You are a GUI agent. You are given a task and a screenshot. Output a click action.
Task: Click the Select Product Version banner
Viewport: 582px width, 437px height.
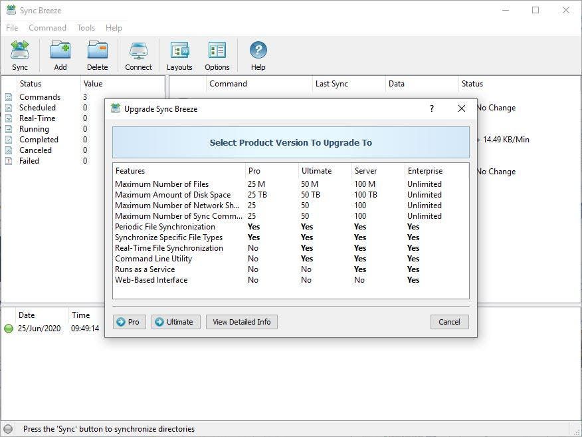click(290, 142)
